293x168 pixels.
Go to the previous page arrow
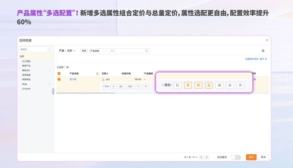[201, 157]
